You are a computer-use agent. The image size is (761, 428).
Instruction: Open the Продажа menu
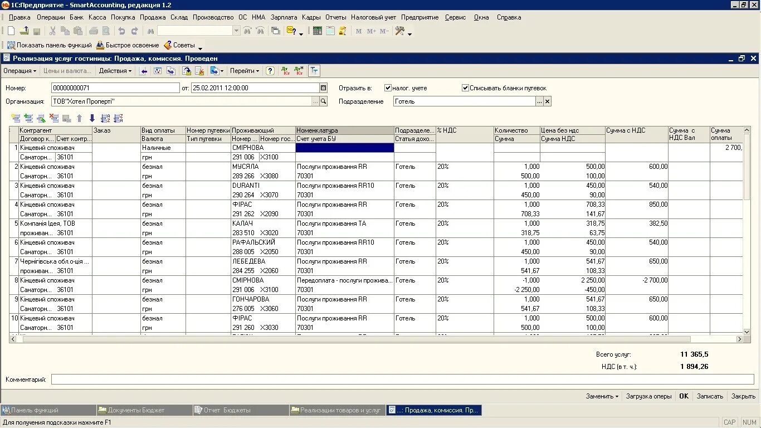tap(153, 17)
